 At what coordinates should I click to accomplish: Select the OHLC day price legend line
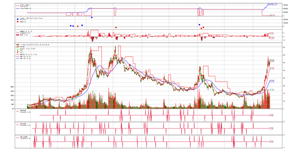point(33,45)
